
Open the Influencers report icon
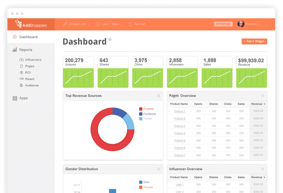click(21, 60)
